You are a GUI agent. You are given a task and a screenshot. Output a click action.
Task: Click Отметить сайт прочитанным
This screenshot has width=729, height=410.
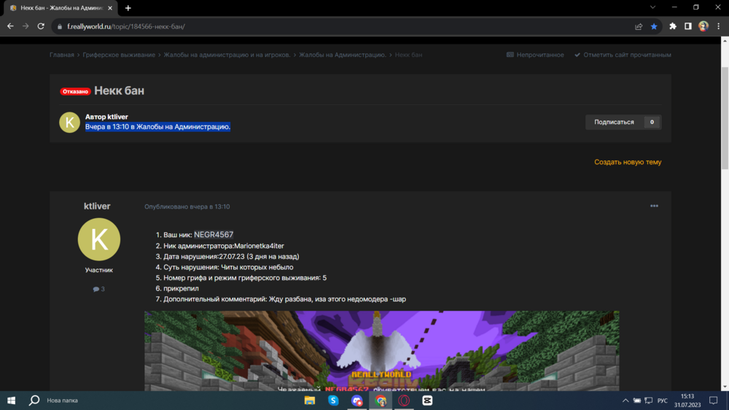(623, 55)
